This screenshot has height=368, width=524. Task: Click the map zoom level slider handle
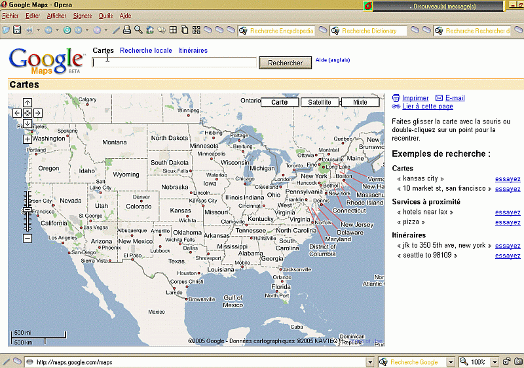pos(28,210)
